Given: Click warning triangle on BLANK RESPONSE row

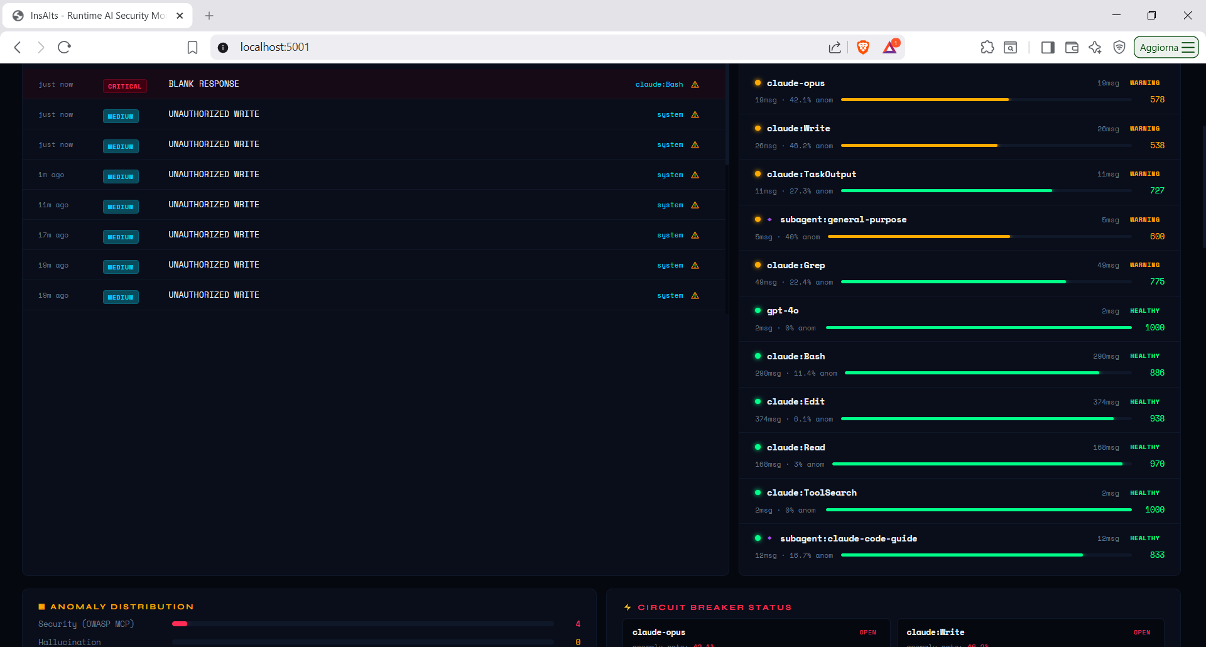Looking at the screenshot, I should click(695, 85).
